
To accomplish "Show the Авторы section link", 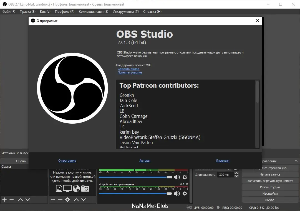I will 145,161.
